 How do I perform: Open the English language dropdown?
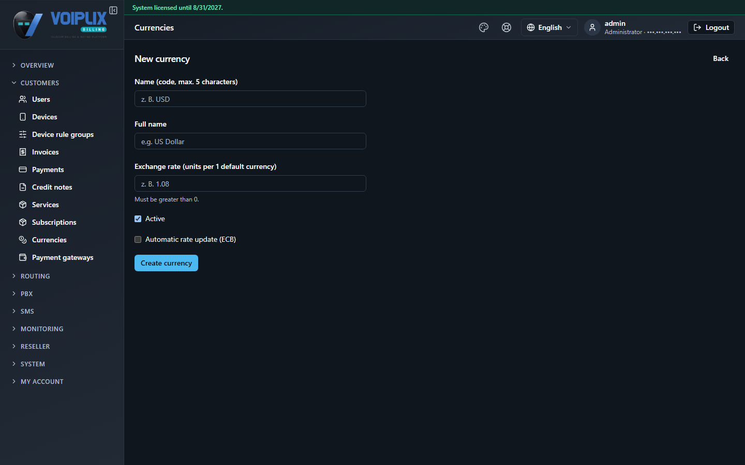549,27
